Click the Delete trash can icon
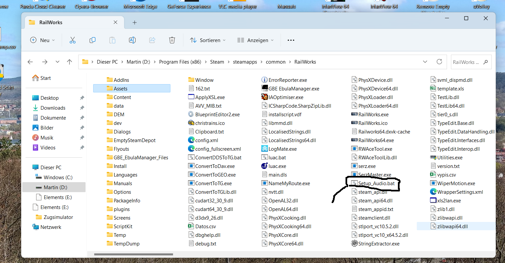The width and height of the screenshot is (505, 263). 172,40
